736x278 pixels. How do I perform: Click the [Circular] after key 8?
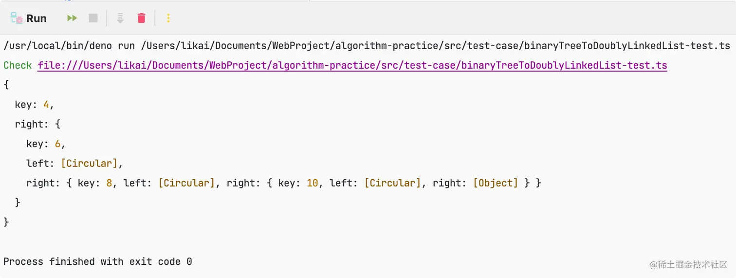[186, 183]
